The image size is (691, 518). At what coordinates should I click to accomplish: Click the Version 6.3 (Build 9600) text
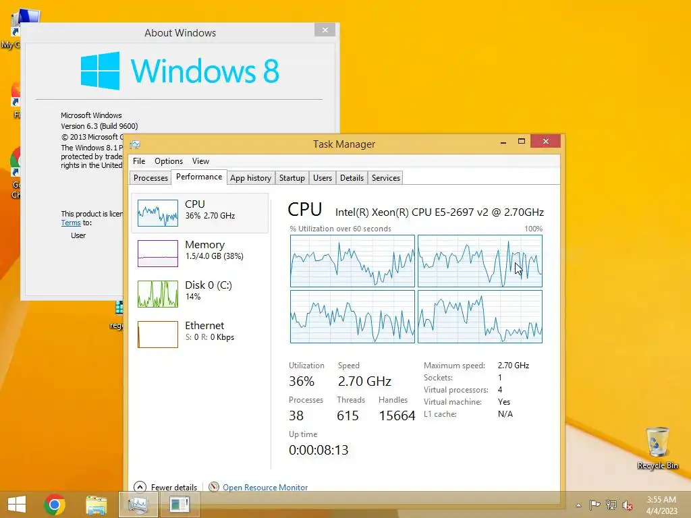(x=99, y=126)
